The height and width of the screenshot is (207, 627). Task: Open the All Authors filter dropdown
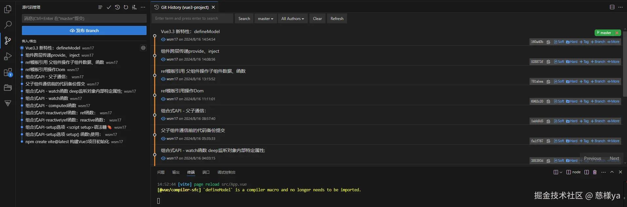coord(293,19)
